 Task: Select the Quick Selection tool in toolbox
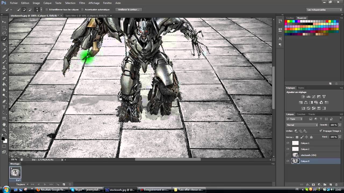pos(4,39)
